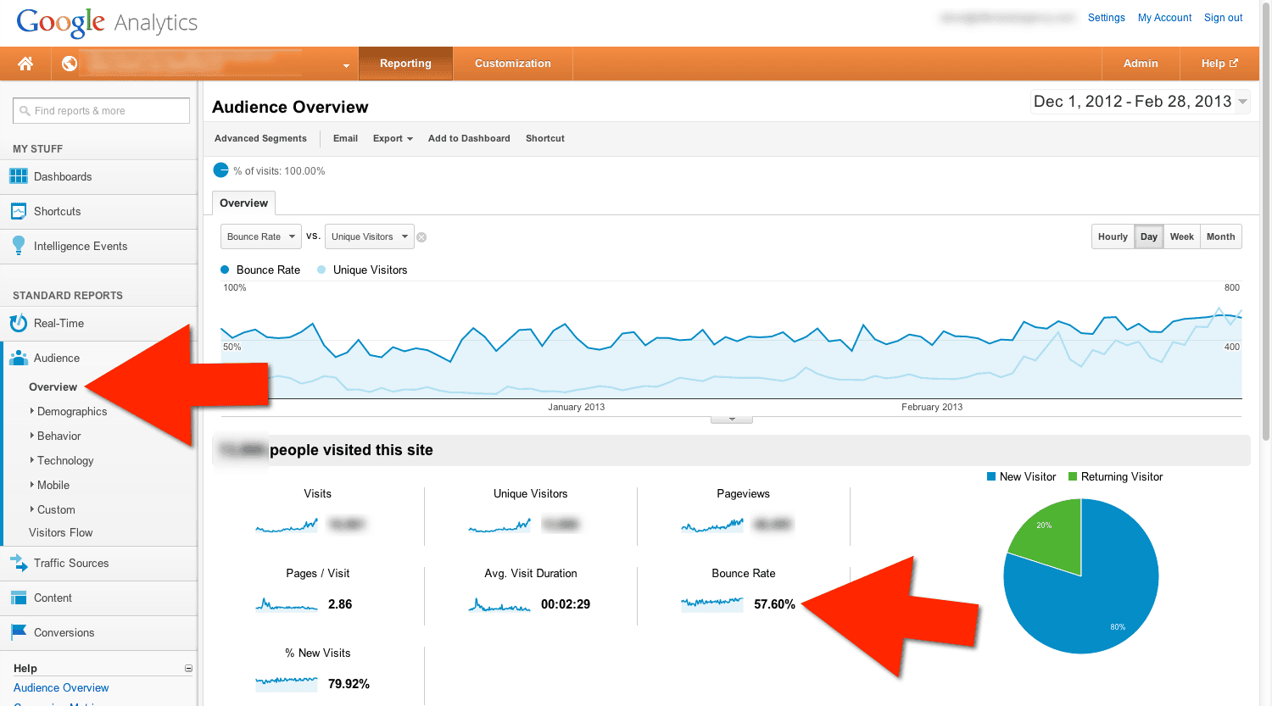Click the Audience people icon

coord(19,358)
